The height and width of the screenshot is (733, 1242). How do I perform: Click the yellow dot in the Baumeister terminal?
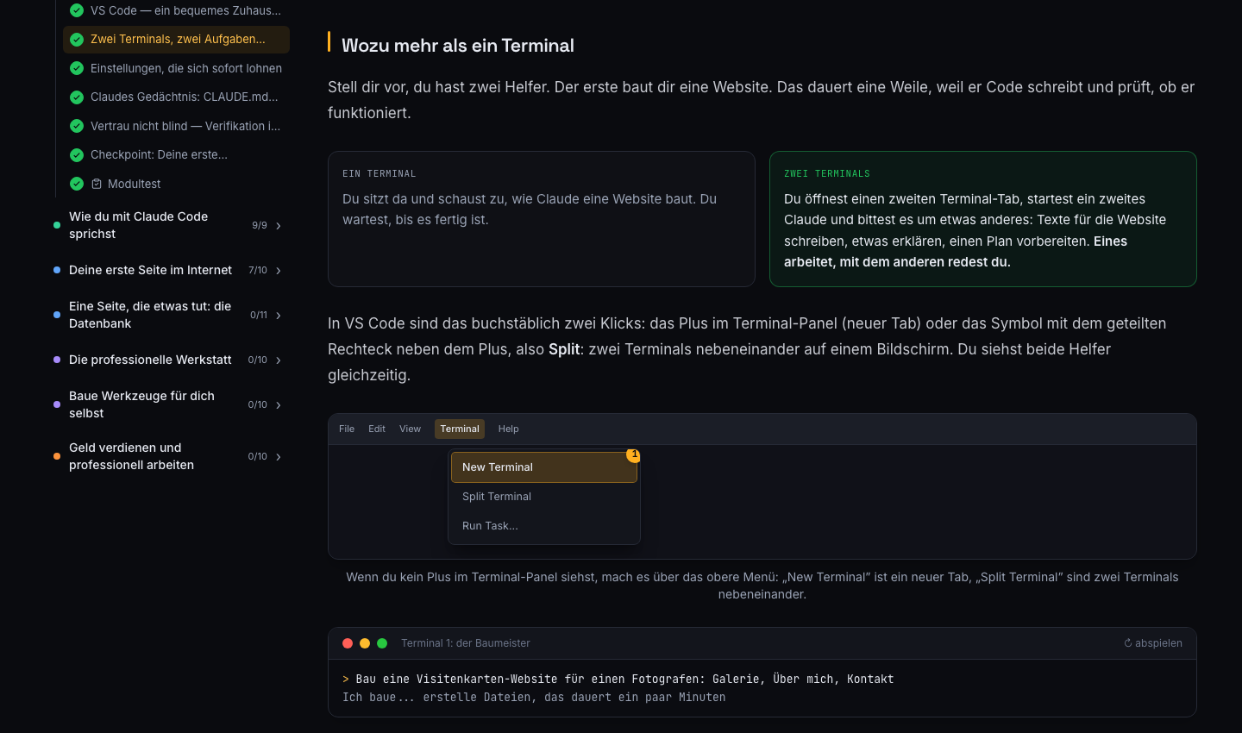(x=365, y=643)
